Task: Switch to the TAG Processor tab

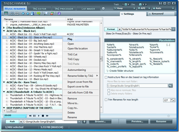Action: (x=64, y=9)
